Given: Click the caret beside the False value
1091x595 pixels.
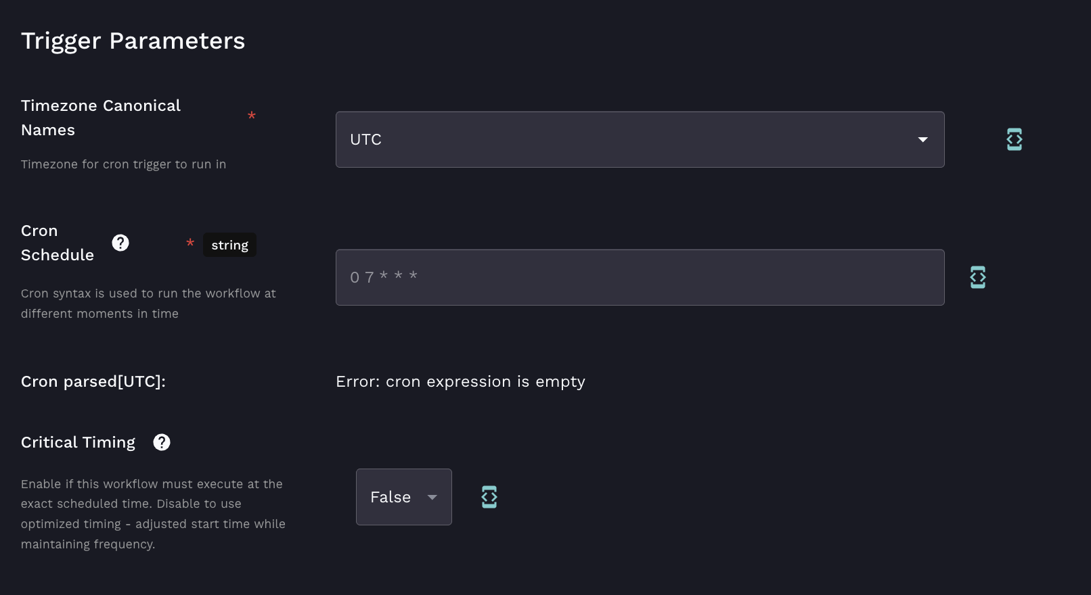Looking at the screenshot, I should click(432, 497).
